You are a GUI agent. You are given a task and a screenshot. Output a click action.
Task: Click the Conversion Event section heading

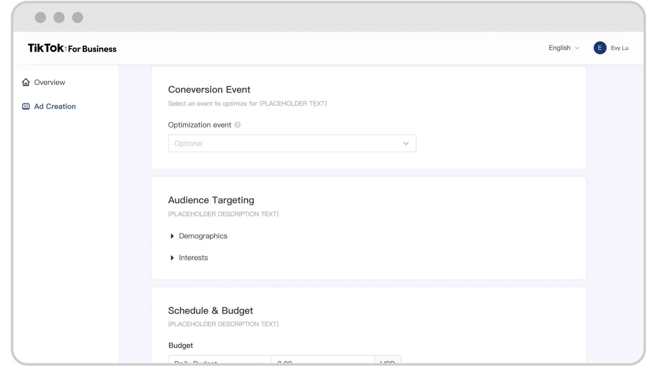coord(209,89)
